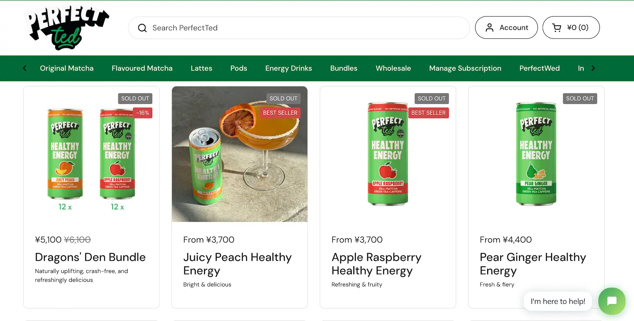Open Juicy Peach Healthy Energy title

(x=237, y=264)
